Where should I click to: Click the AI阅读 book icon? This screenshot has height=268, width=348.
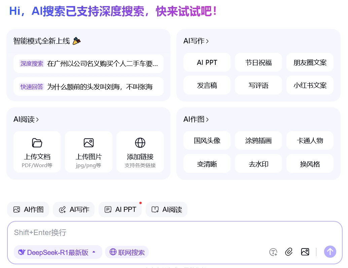click(155, 209)
